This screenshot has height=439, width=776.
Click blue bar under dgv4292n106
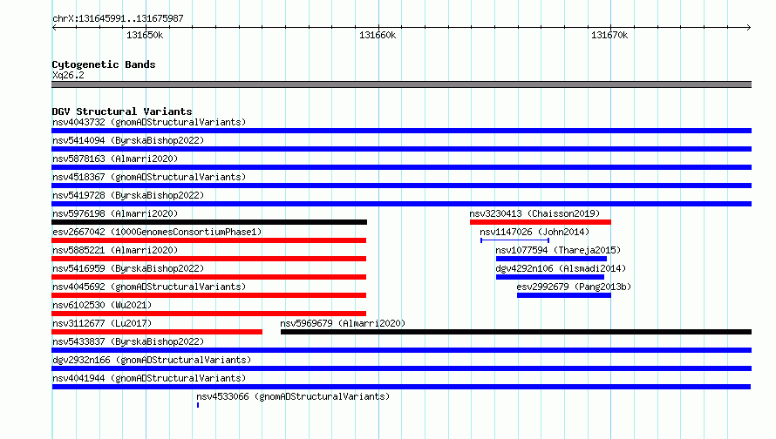click(x=550, y=277)
